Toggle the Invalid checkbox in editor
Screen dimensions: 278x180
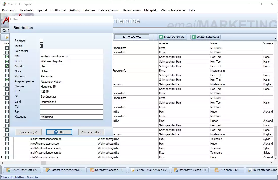tap(42, 46)
